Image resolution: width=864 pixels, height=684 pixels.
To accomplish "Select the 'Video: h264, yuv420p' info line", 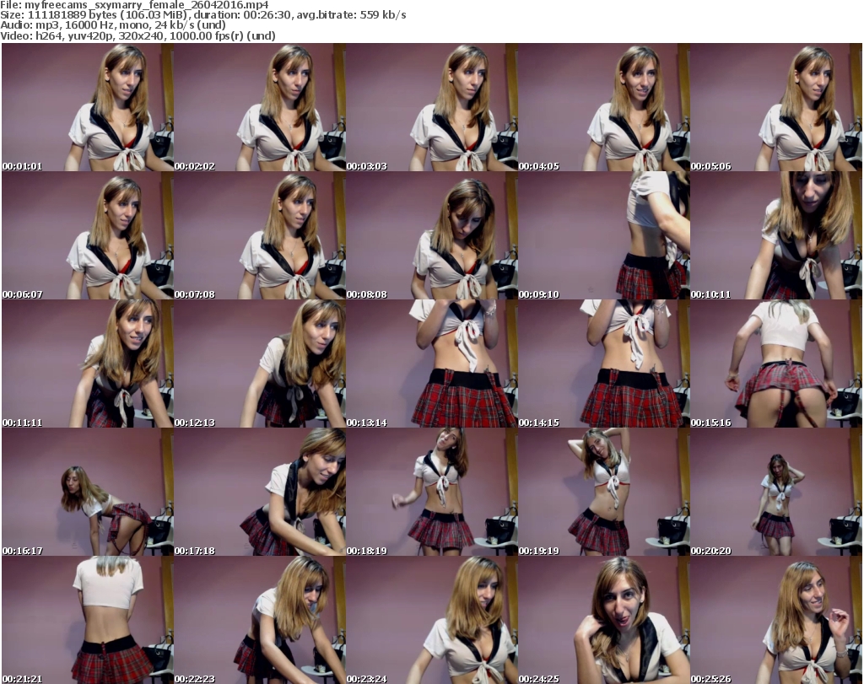I will [138, 35].
